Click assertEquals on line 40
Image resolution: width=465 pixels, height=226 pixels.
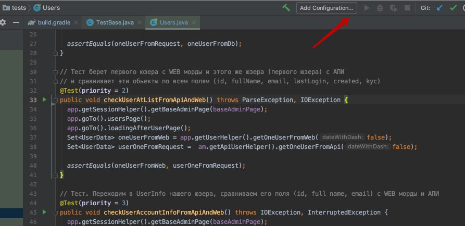(89, 166)
